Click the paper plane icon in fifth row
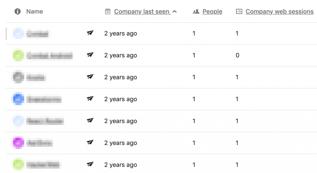Viewport: 317px width, 173px height. (x=90, y=121)
